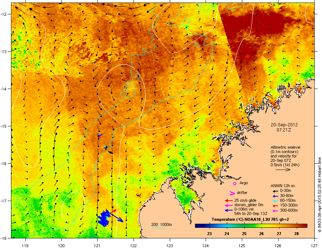Image resolution: width=322 pixels, height=249 pixels.
Task: Click latitude axis label -12
Action: click(x=4, y=14)
